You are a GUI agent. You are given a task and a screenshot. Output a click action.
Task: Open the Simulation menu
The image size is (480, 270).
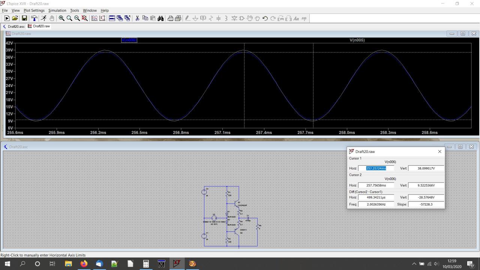click(x=57, y=10)
